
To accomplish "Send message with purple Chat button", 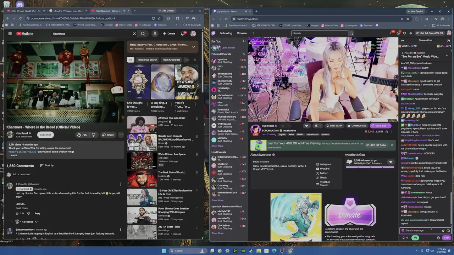I will [447, 238].
